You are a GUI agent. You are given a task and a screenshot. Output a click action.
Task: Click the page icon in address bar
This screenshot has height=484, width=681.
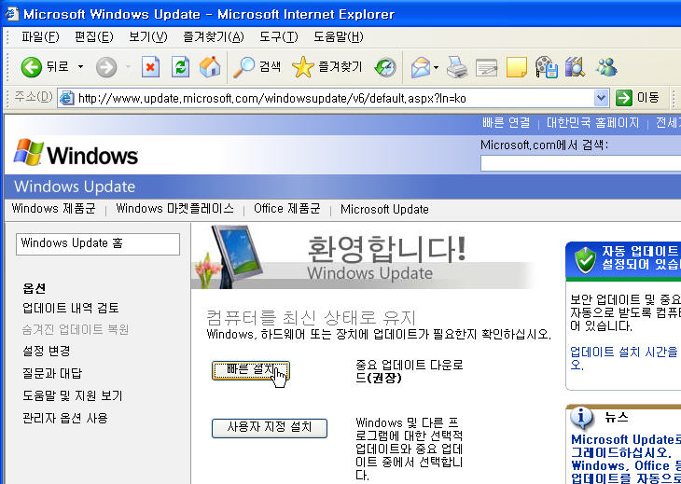tap(66, 98)
